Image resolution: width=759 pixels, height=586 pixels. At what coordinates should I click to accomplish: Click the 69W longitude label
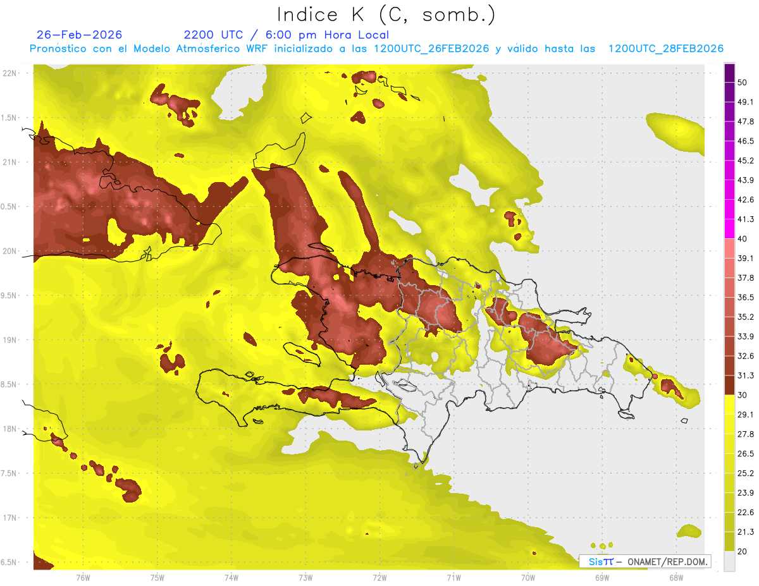coord(602,577)
